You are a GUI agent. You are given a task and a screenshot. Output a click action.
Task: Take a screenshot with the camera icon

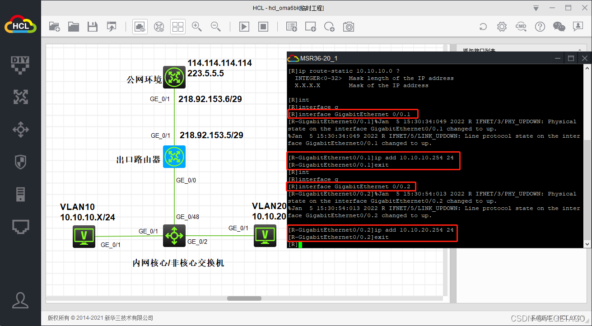tap(349, 27)
